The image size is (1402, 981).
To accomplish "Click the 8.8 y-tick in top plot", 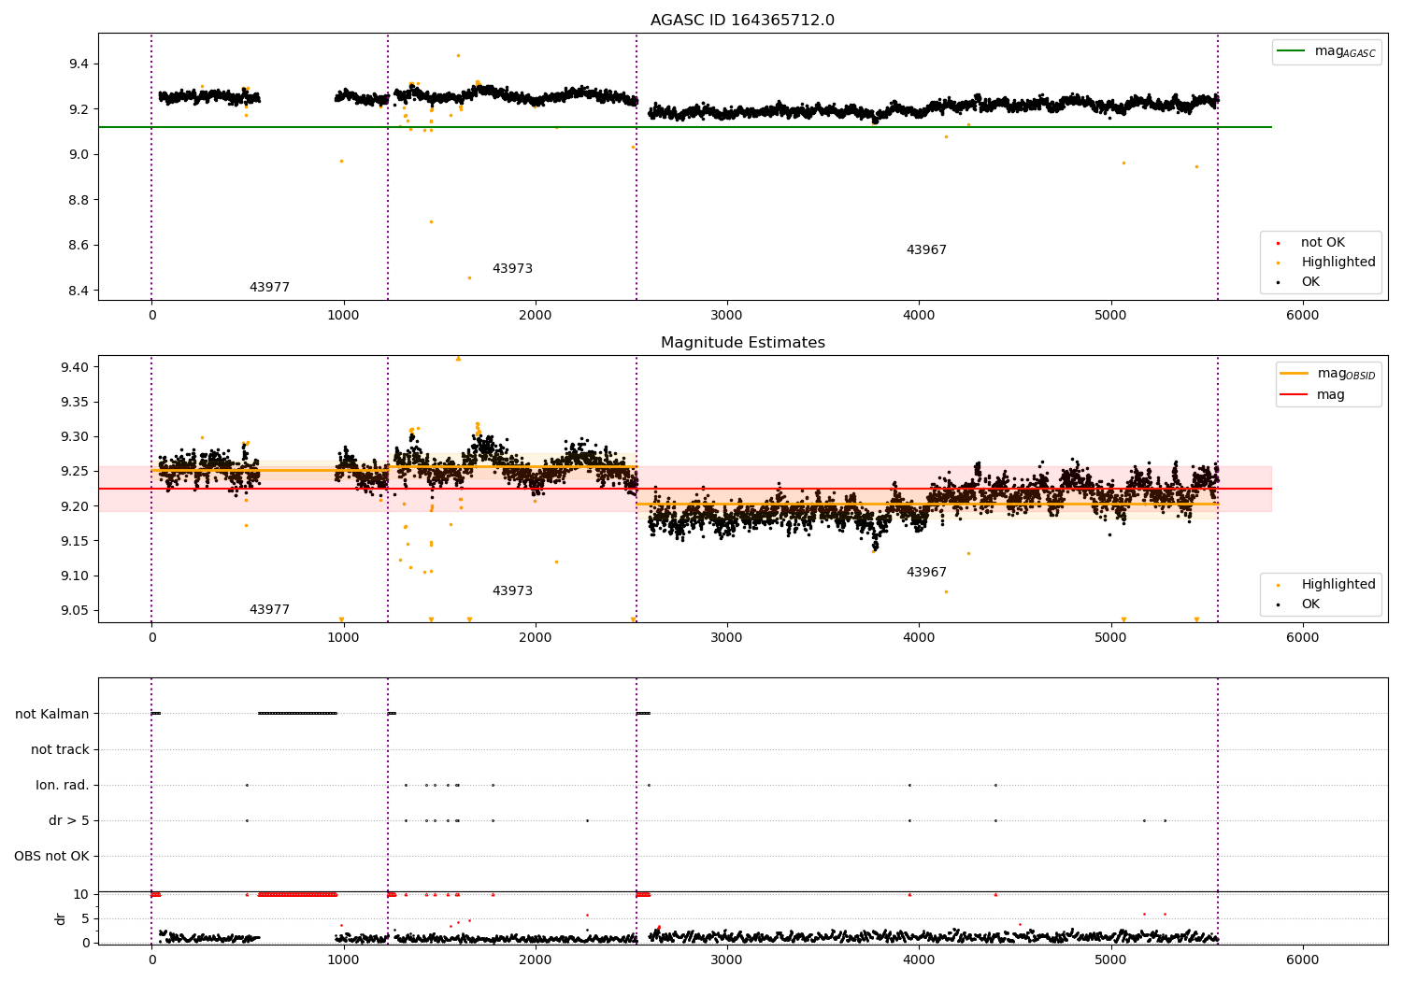I will (x=79, y=201).
